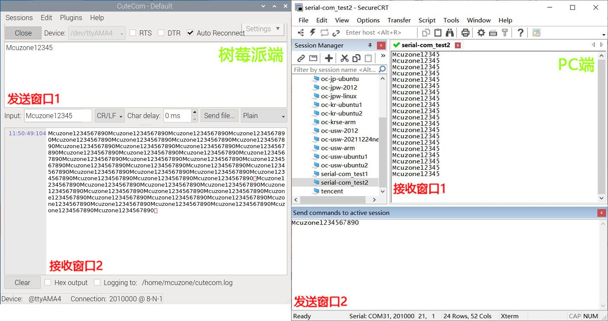Click the Help question mark icon
Screen dimensions: 608x321
tap(520, 33)
